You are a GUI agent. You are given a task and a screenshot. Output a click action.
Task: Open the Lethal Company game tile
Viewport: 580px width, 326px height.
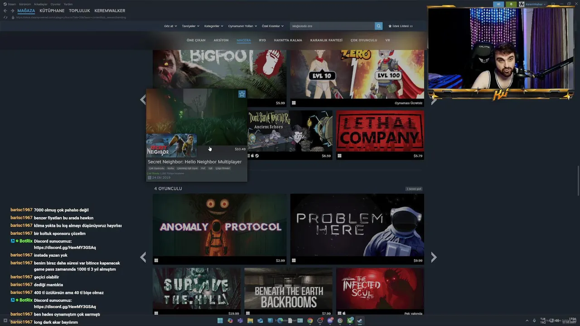click(x=380, y=135)
